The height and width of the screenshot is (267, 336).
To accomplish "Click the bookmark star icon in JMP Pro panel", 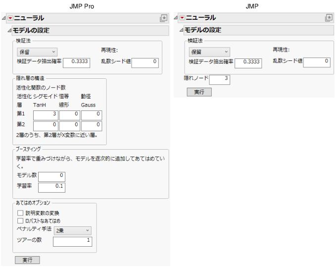I will [163, 18].
